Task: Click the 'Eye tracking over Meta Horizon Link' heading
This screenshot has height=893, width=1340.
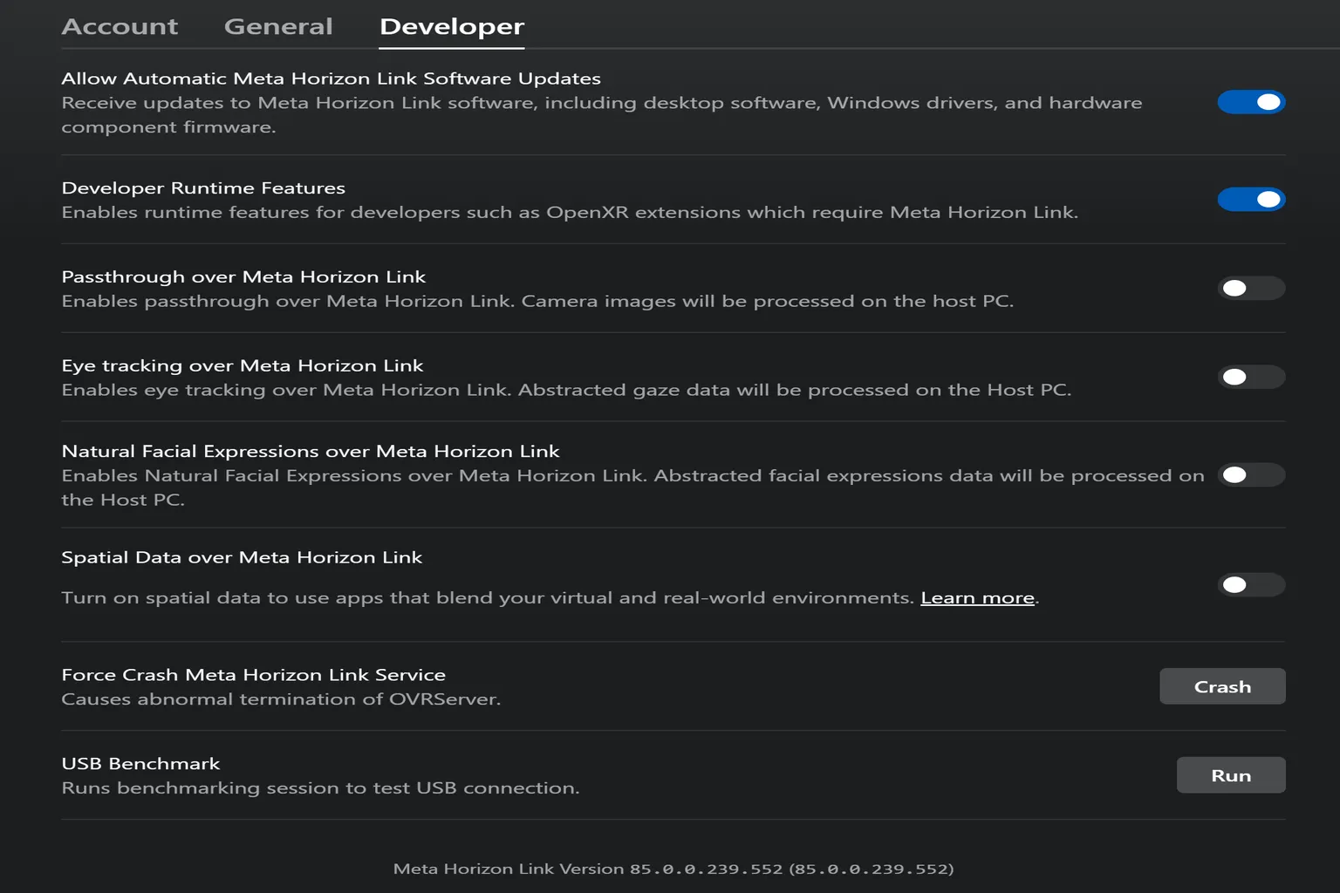Action: 243,366
